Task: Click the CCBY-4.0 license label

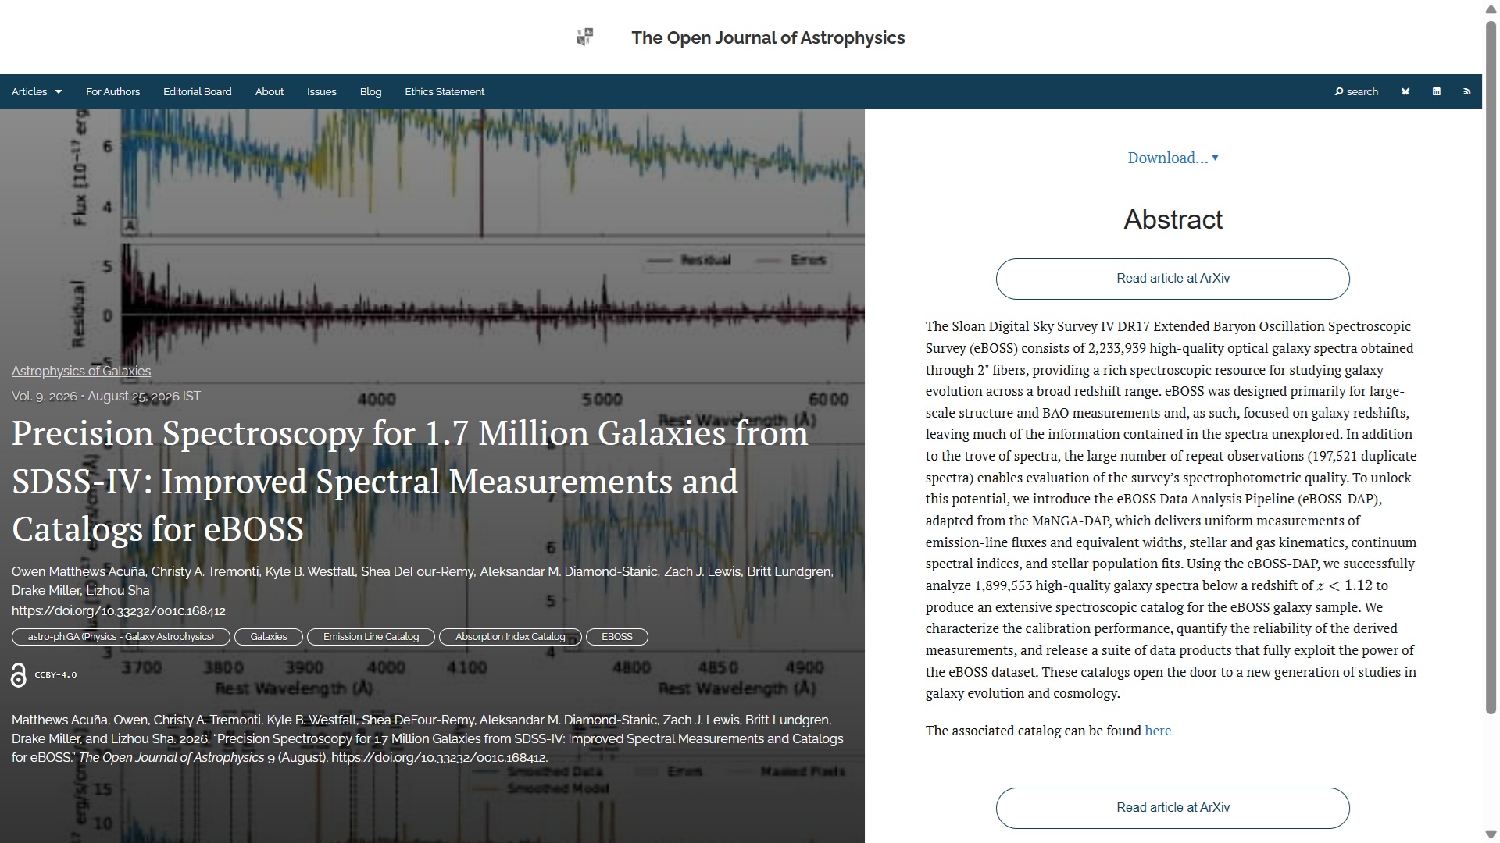Action: pyautogui.click(x=55, y=675)
